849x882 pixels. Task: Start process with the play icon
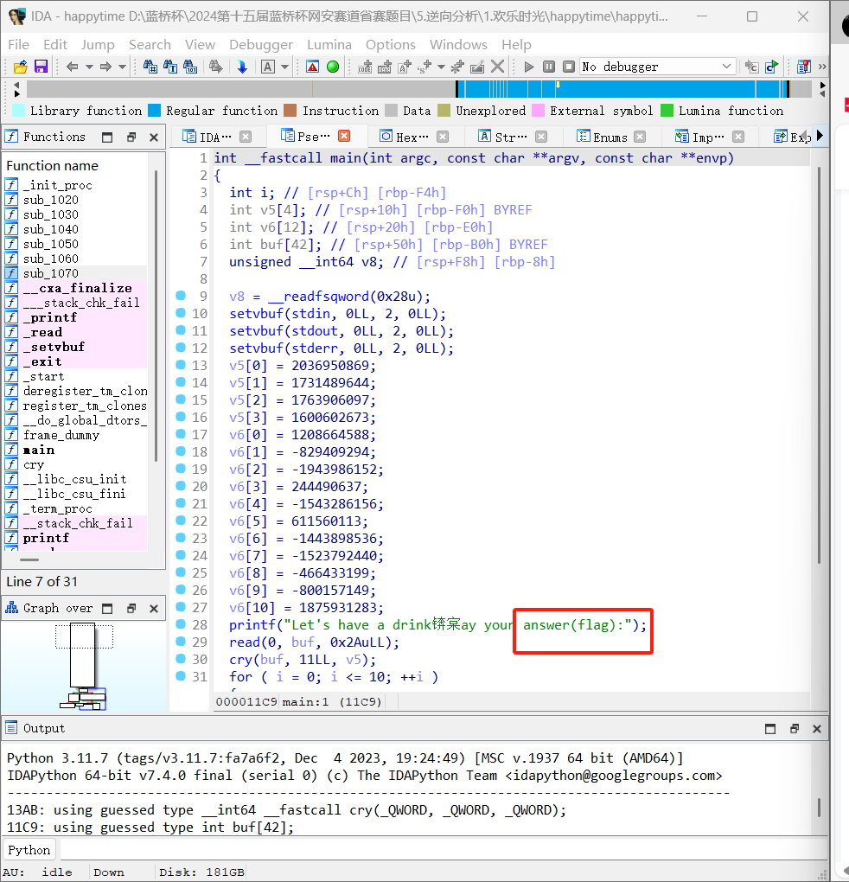tap(528, 67)
